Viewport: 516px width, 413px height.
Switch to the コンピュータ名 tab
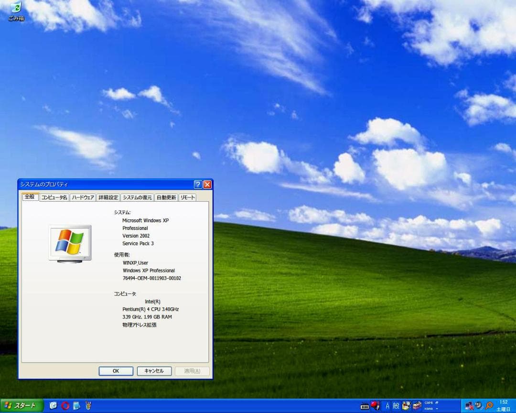tap(55, 197)
